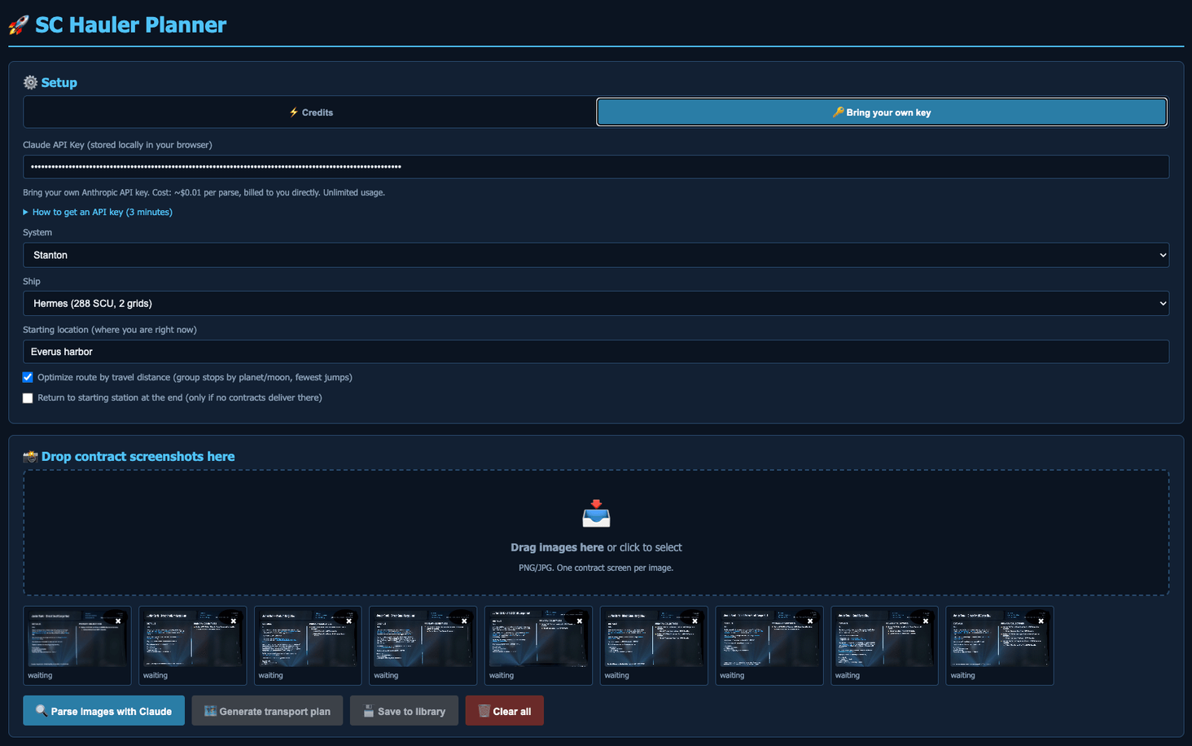Open the third contract screenshot thumbnail
This screenshot has width=1192, height=746.
tap(308, 639)
